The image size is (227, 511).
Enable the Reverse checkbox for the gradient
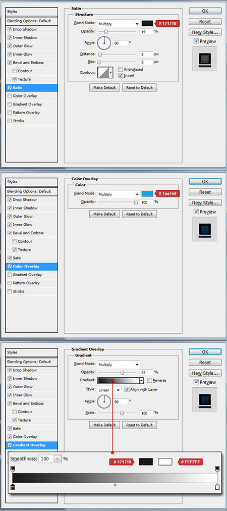149,380
